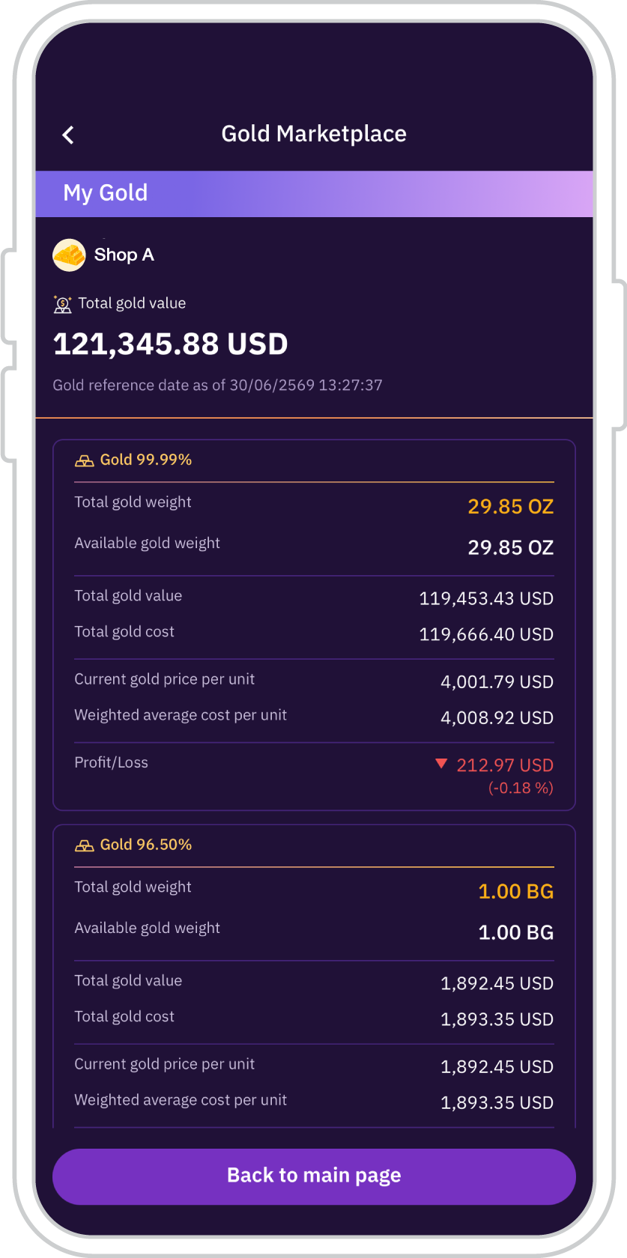Click the red down triangle loss indicator

(x=441, y=764)
